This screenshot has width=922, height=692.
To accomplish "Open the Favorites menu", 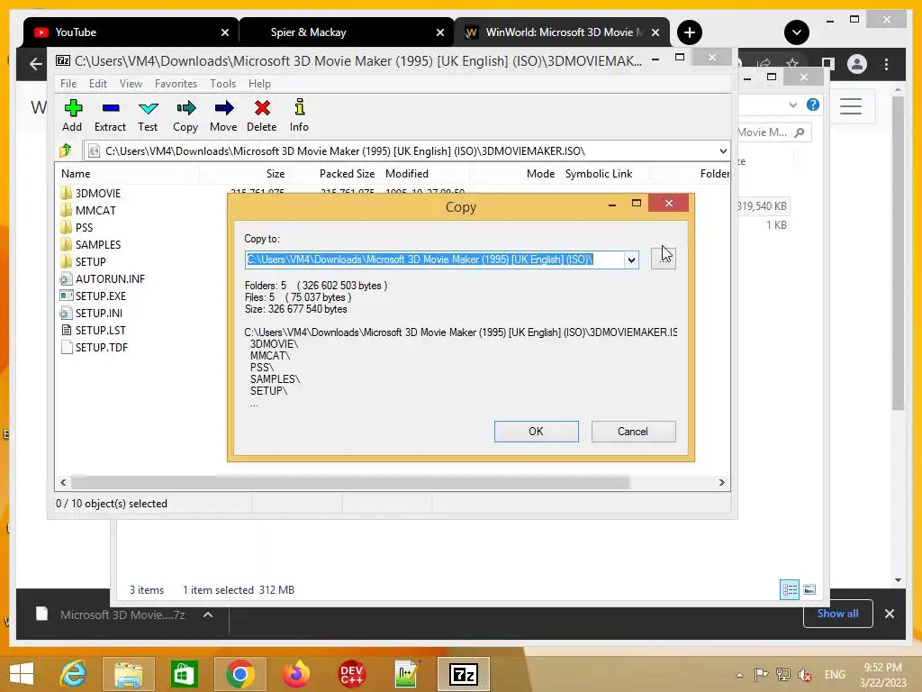I will click(x=176, y=84).
